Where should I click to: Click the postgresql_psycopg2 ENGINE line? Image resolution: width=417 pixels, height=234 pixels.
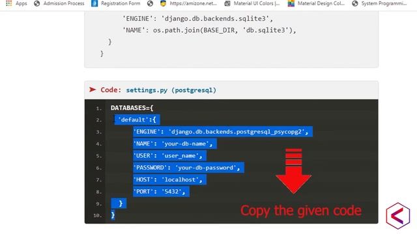click(223, 131)
